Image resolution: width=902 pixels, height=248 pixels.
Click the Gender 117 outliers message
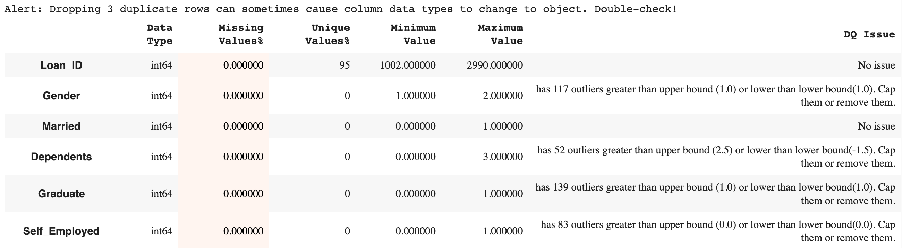point(715,96)
